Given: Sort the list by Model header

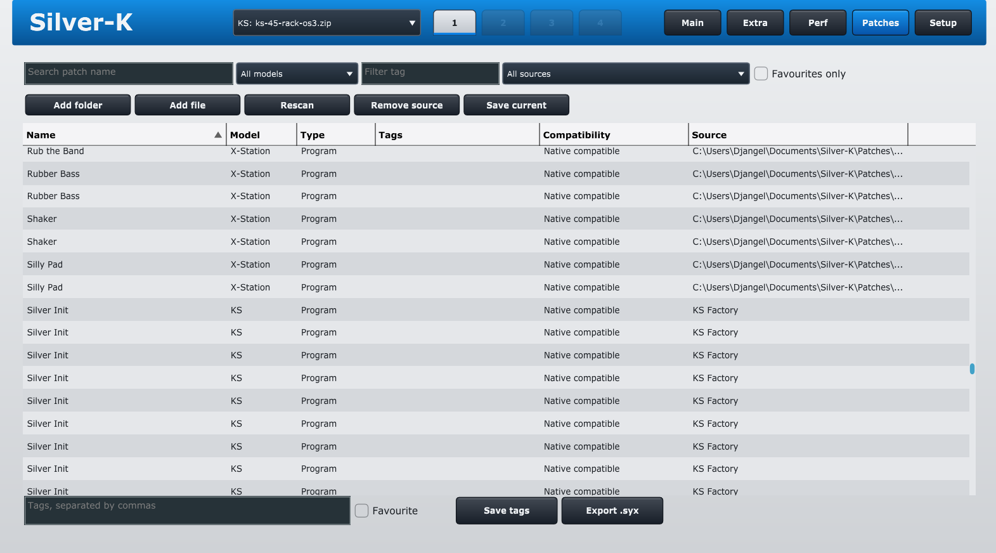Looking at the screenshot, I should (x=262, y=134).
